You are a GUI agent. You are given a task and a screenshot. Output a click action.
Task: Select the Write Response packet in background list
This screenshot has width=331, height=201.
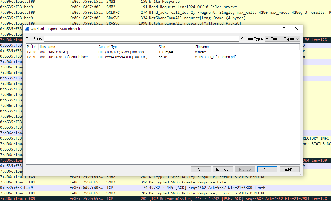166,2
